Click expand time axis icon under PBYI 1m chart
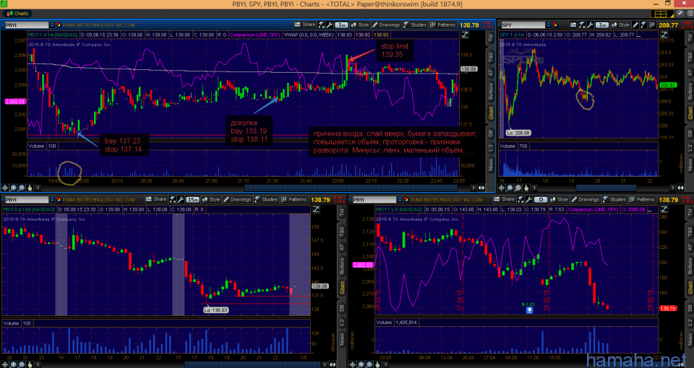The height and width of the screenshot is (368, 694). (480, 188)
